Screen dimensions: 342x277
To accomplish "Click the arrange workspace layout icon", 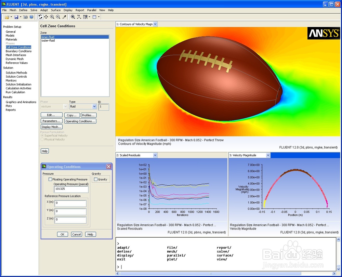I will click(85, 17).
